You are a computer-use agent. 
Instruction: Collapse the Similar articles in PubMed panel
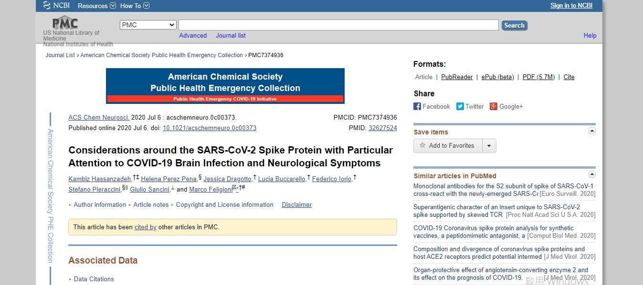coord(592,174)
